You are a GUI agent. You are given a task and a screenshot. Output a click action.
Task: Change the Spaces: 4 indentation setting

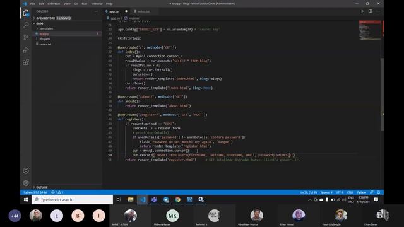point(326,192)
